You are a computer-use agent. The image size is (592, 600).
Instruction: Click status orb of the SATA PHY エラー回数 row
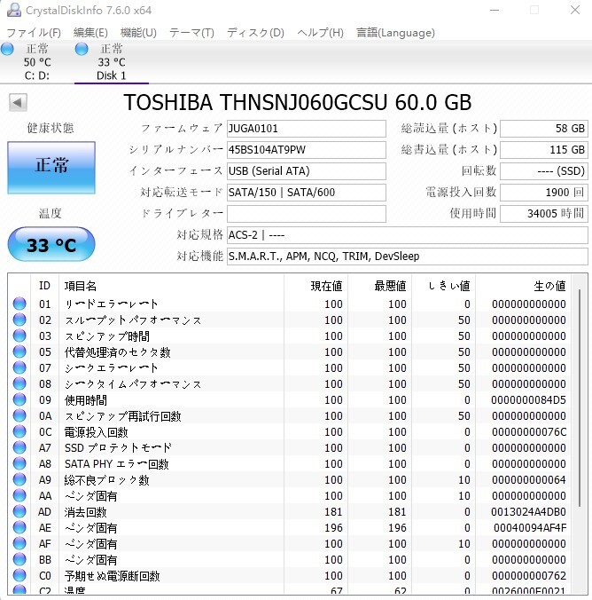pos(19,464)
